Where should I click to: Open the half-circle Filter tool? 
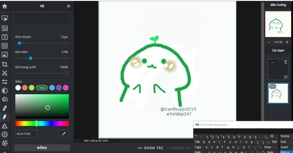click(5, 91)
